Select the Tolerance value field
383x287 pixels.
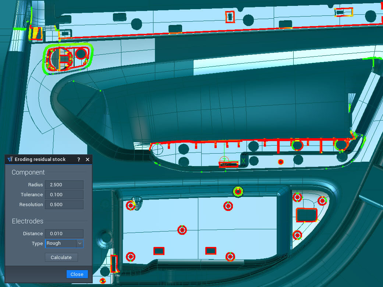tap(64, 195)
